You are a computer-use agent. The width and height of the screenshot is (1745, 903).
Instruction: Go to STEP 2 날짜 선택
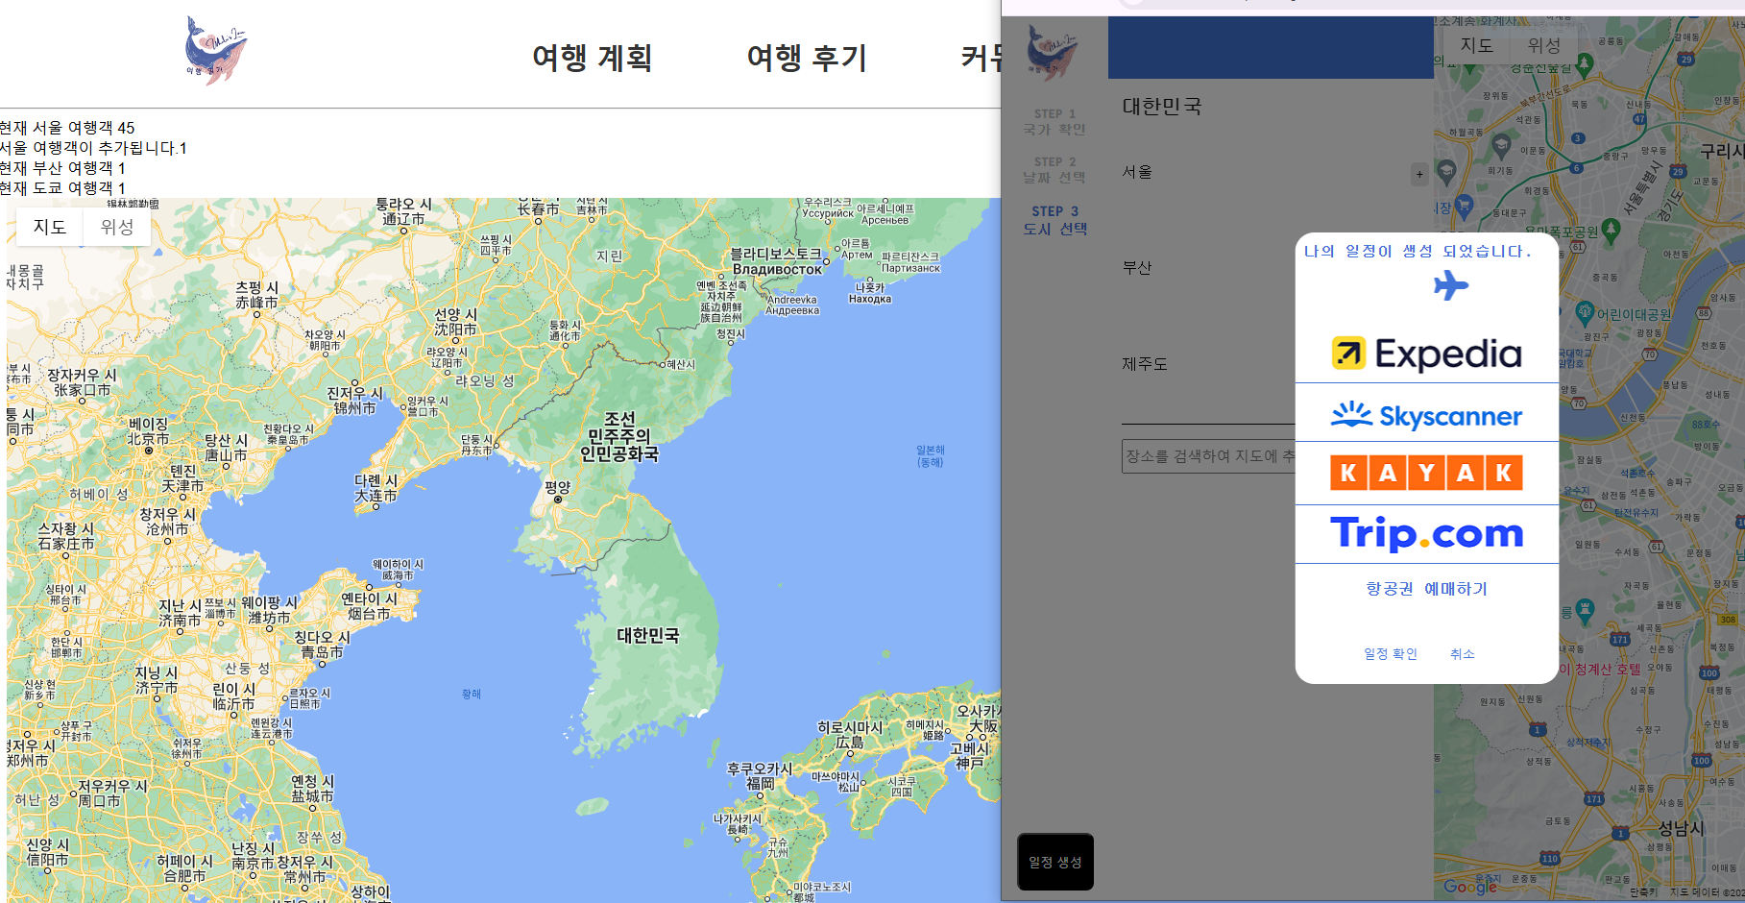(x=1054, y=170)
